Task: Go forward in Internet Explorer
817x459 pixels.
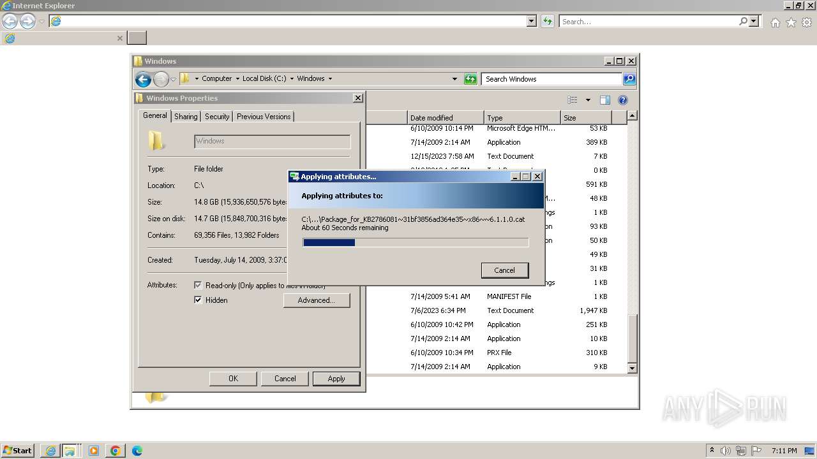Action: tap(27, 22)
